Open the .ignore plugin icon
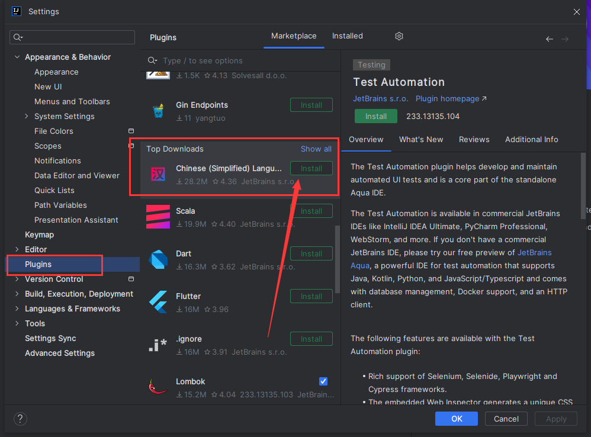 pos(158,344)
